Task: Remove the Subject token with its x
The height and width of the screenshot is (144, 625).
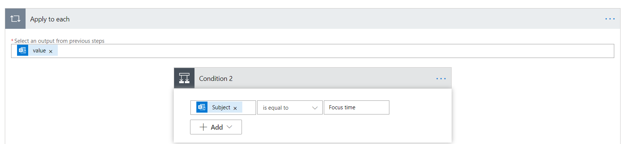Action: pos(235,108)
